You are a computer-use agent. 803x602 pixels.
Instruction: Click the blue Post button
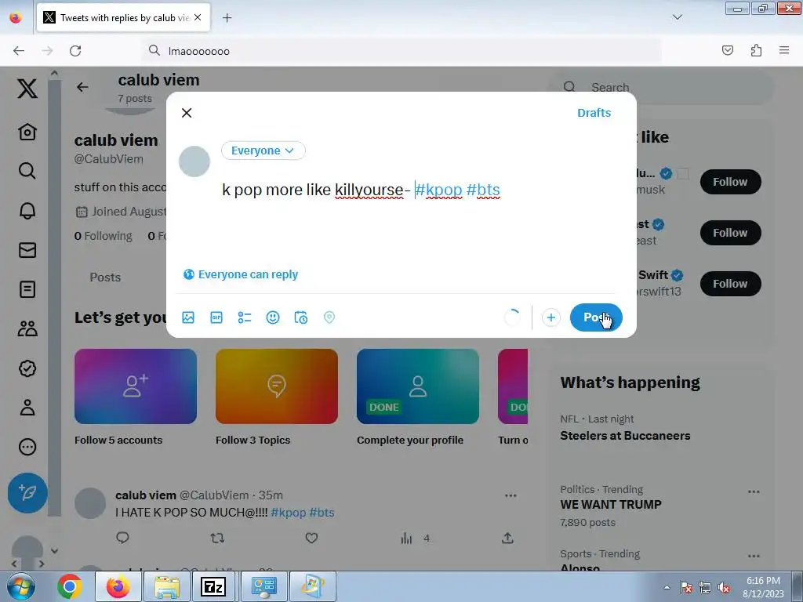596,317
